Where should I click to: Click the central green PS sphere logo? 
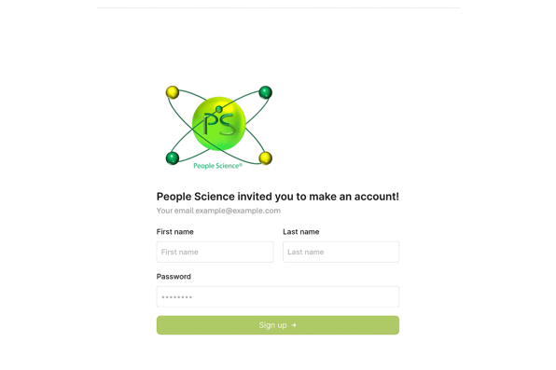(x=219, y=124)
